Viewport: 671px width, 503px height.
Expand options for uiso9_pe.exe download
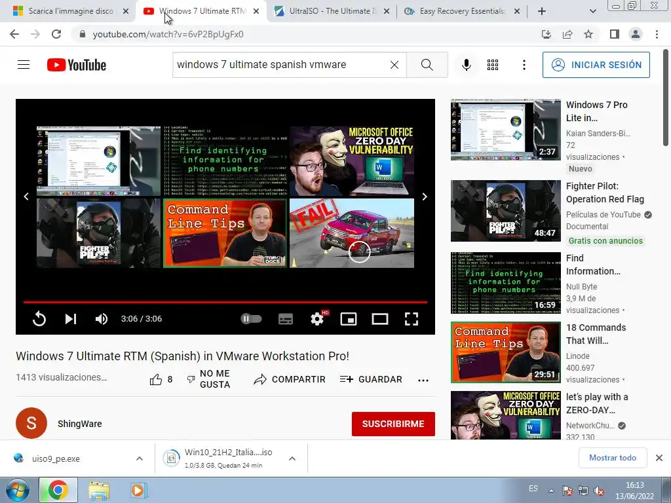tap(139, 458)
